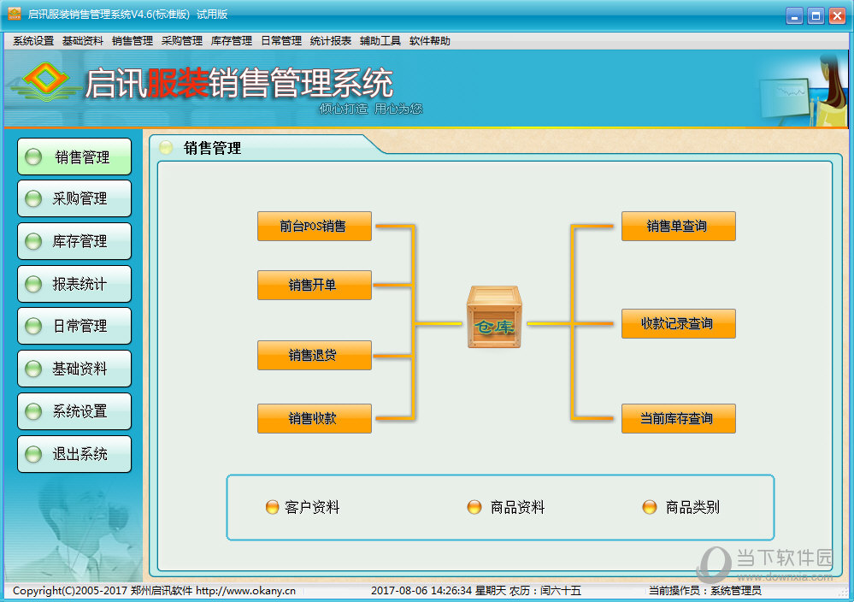Screen dimensions: 854x602
Task: Select 库存管理 sidebar button
Action: tap(74, 241)
